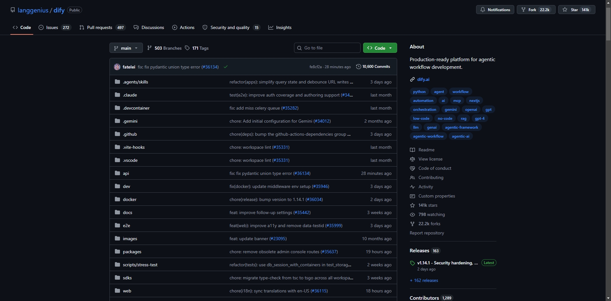Viewport: 611px width, 301px height.
Task: Switch to the Code tab
Action: pos(22,27)
